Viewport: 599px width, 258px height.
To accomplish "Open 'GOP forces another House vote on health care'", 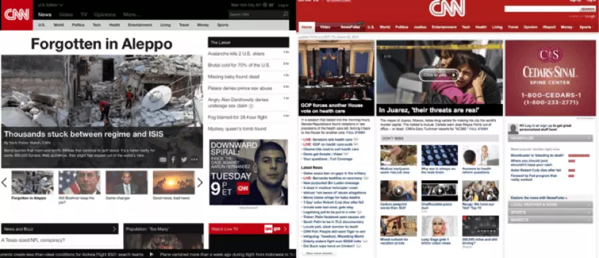I will pos(331,108).
